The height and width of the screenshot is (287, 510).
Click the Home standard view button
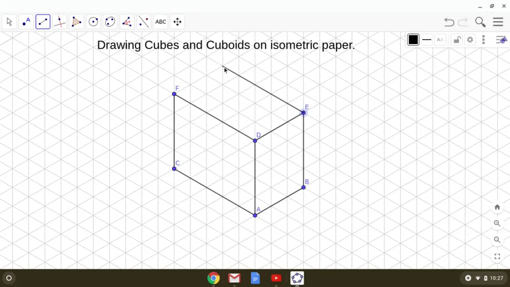497,207
